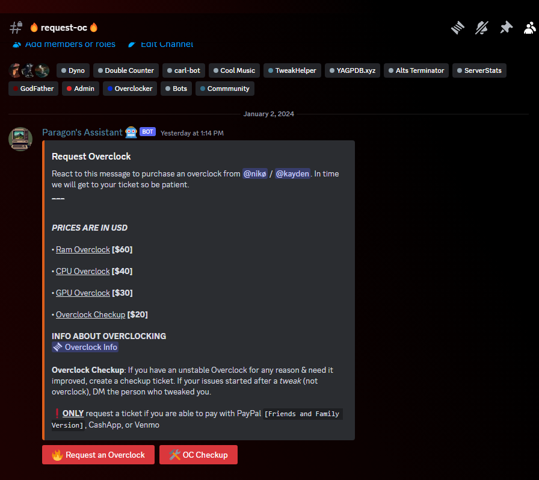Image resolution: width=539 pixels, height=480 pixels.
Task: Click the Request Overclock embed title
Action: 91,157
